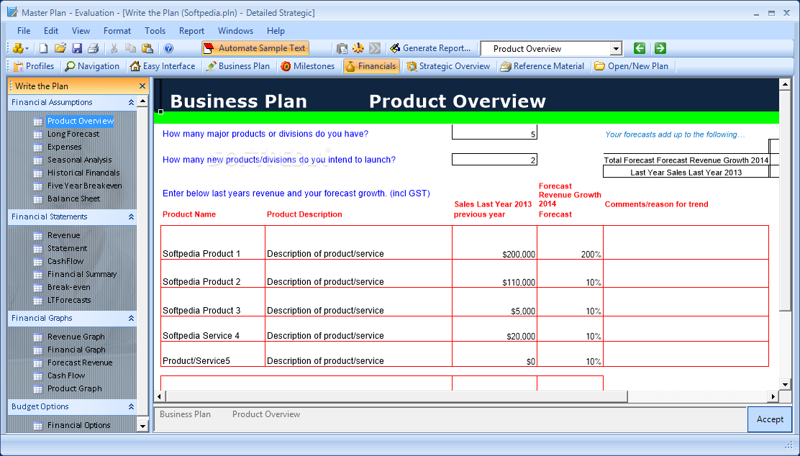
Task: Open Profiles toolbar section
Action: pos(34,66)
